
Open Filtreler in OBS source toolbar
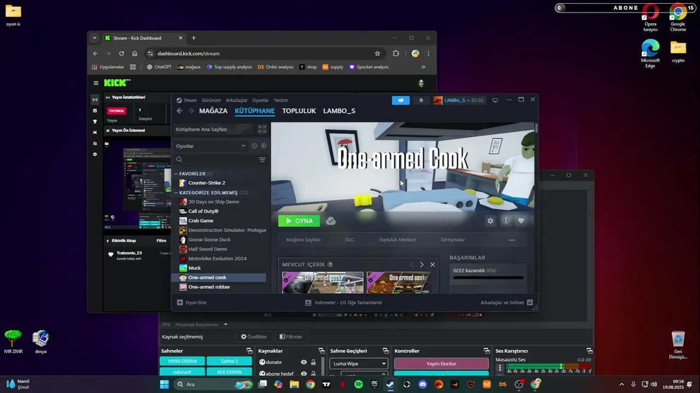[291, 337]
